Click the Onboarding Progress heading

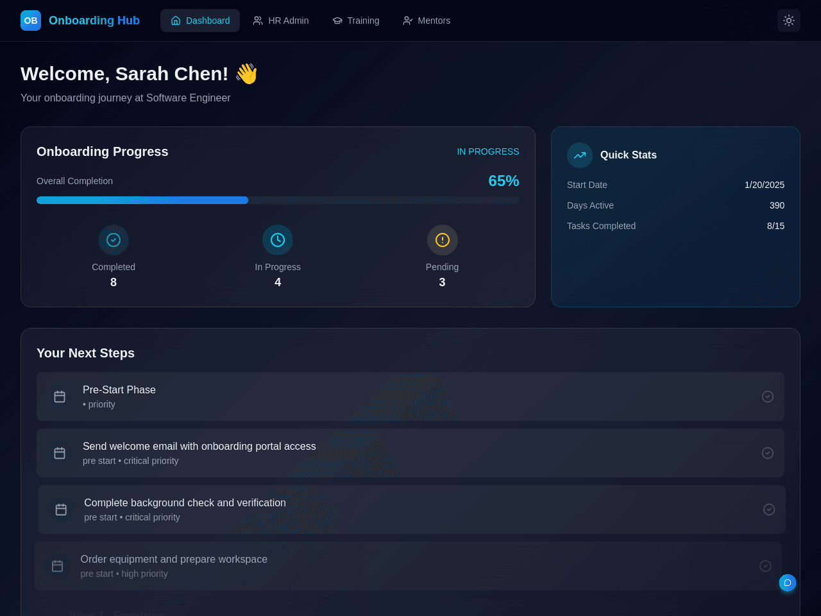(103, 151)
